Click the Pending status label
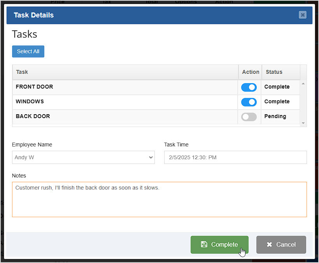This screenshot has height=263, width=319. point(275,116)
